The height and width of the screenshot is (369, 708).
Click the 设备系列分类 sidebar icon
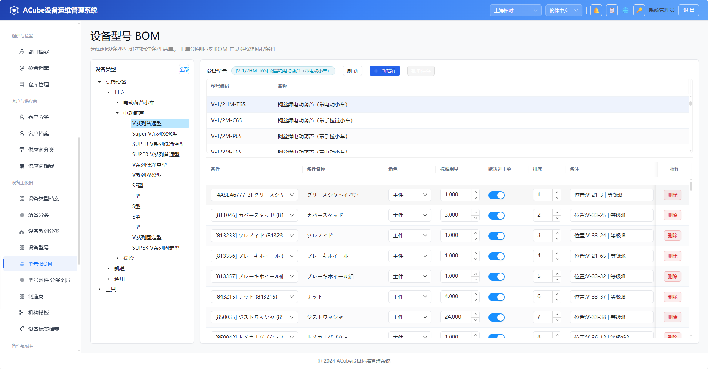22,231
